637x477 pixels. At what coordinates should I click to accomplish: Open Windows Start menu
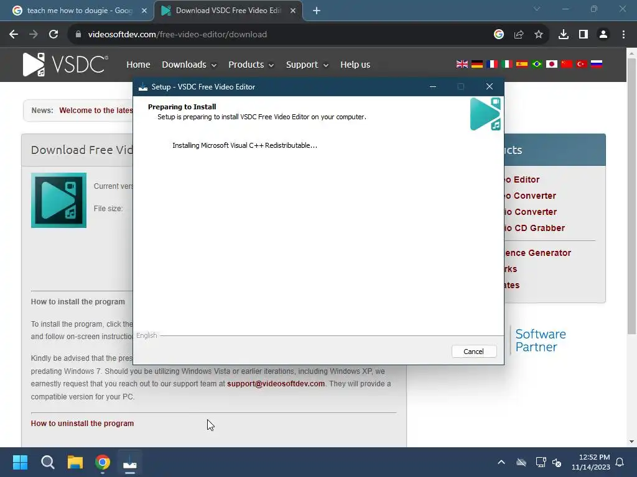[20, 462]
